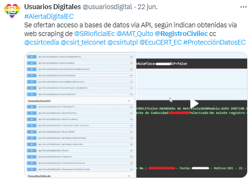Collapse the ConsultasVehiculo section chevron
Viewport: 251px width, 181px height.
(x=129, y=176)
